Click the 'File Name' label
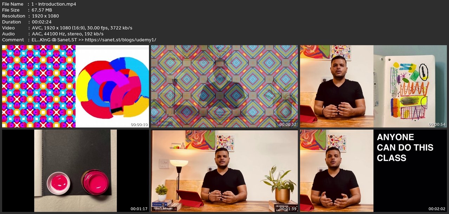Screen dimensions: 449x214 click(x=13, y=4)
